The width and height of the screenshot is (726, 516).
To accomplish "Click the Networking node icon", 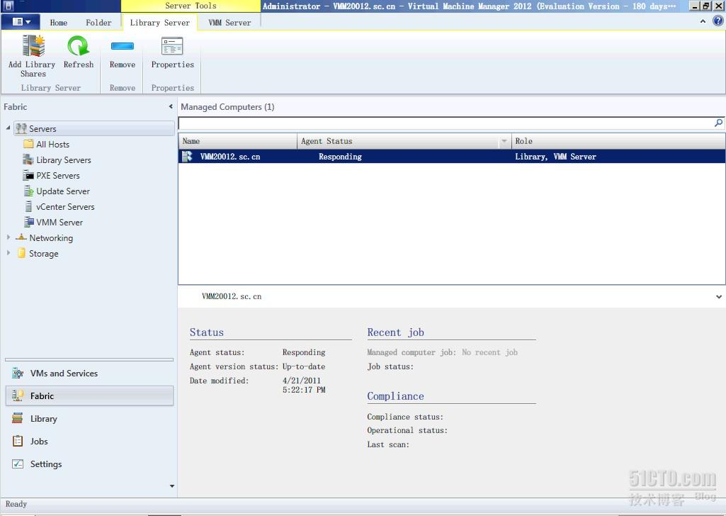I will point(21,237).
